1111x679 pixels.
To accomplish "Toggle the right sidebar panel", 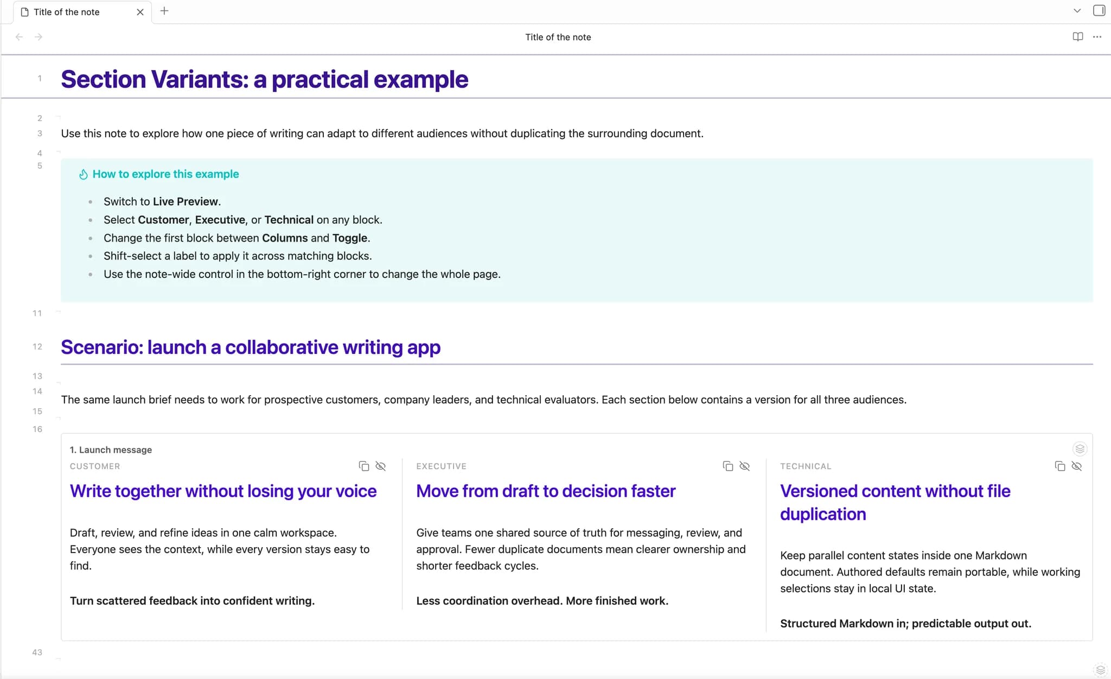I will click(1099, 11).
